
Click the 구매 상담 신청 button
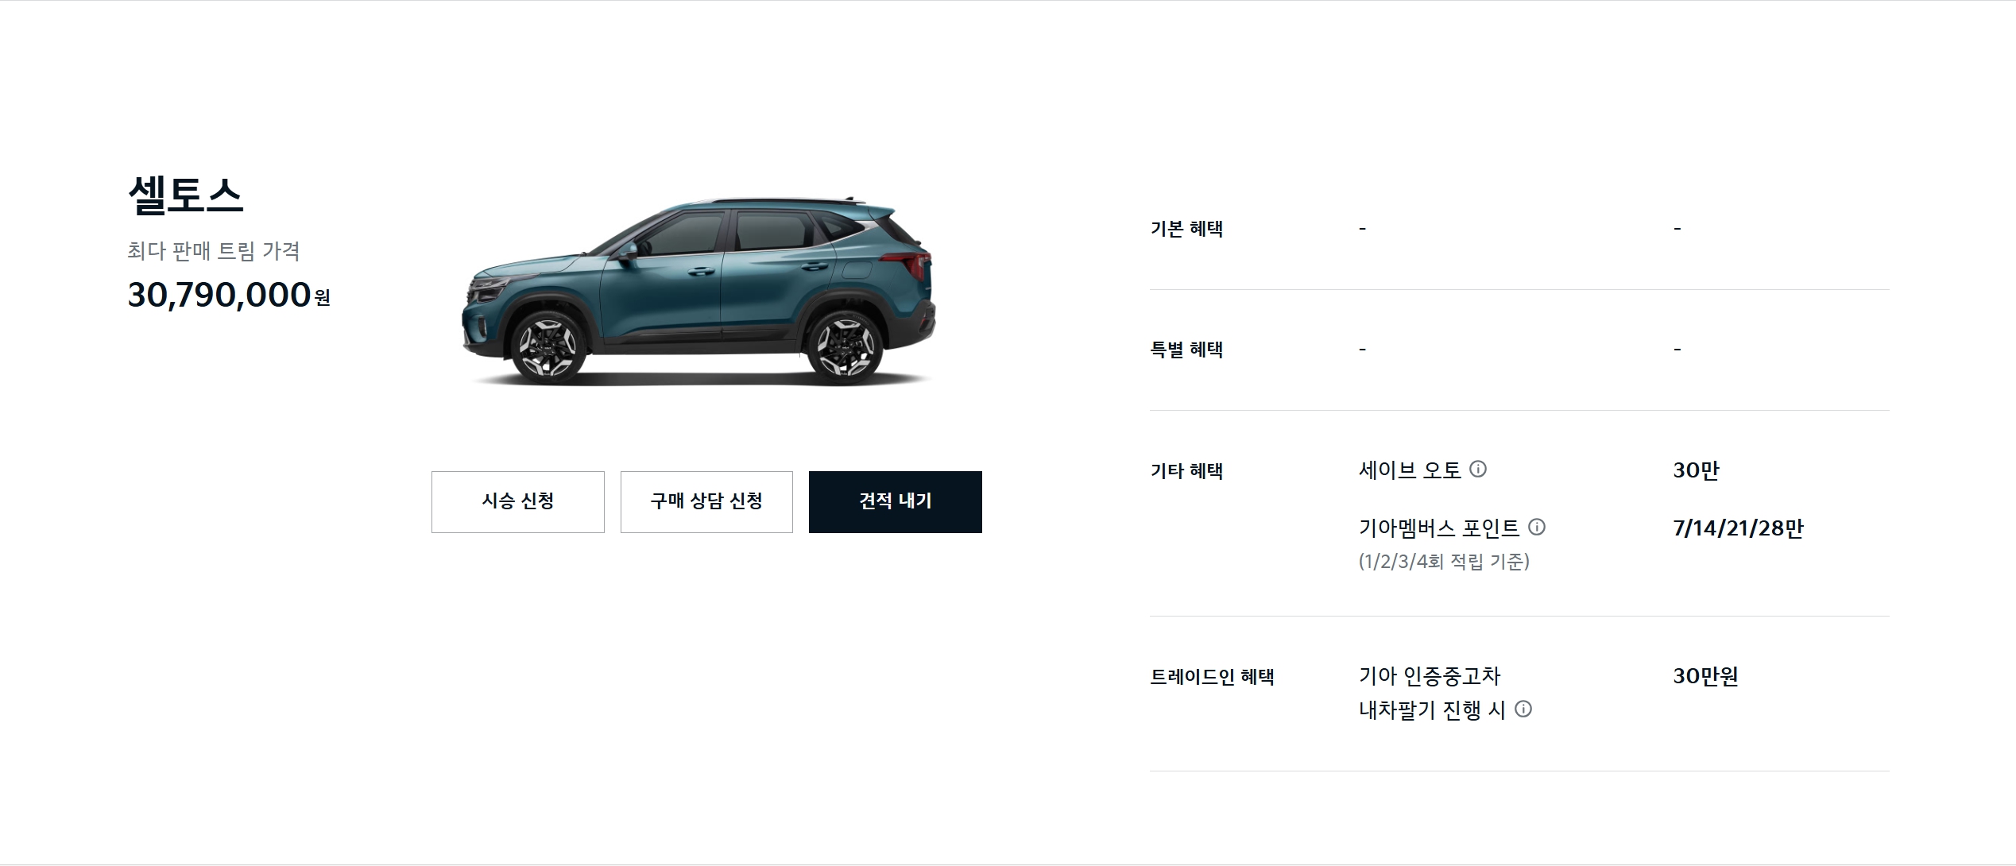(706, 502)
